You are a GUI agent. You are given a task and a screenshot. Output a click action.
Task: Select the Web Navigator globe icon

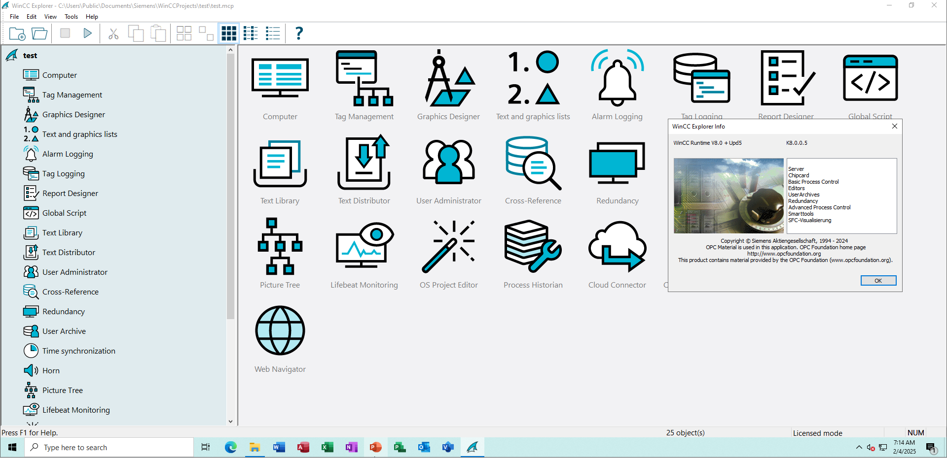pos(280,331)
